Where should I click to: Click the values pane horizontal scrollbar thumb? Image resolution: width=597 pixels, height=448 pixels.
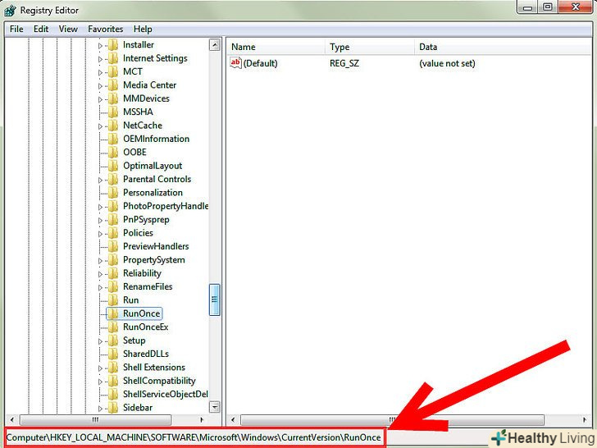(392, 420)
